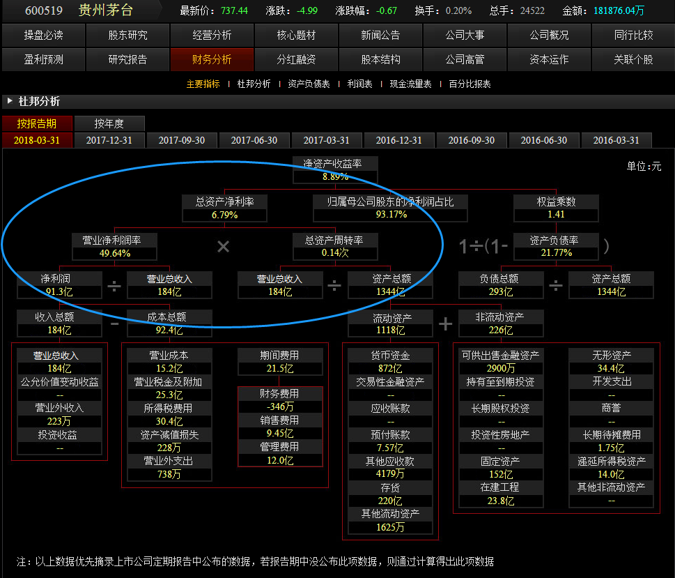Click the 销售费用 9.45亿 entry

tap(280, 427)
